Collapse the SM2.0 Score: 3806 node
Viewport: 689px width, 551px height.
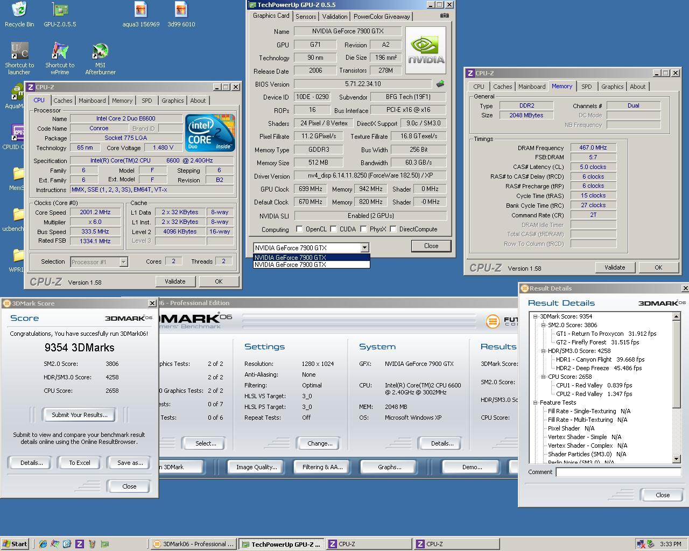point(543,325)
